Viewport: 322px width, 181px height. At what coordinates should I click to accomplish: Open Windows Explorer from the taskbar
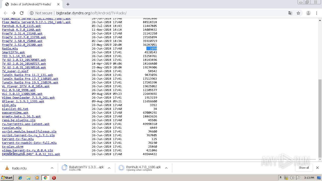(x=28, y=178)
